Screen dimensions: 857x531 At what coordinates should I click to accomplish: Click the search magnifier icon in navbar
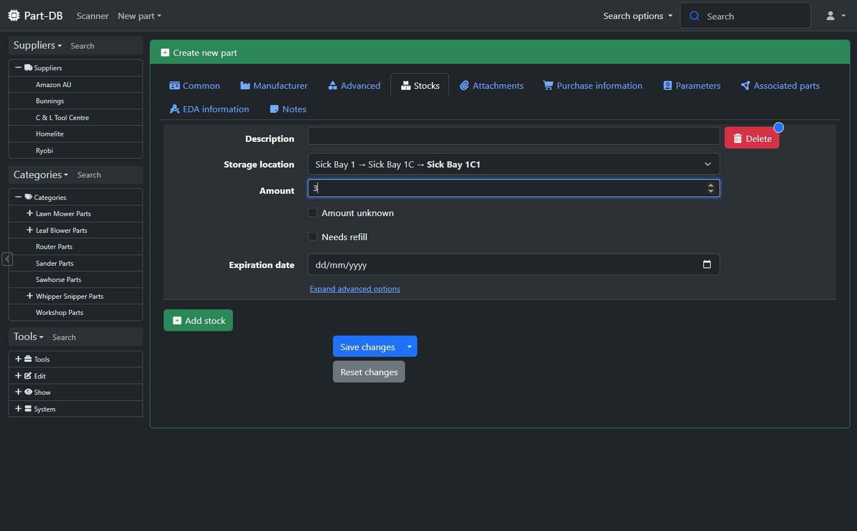694,16
